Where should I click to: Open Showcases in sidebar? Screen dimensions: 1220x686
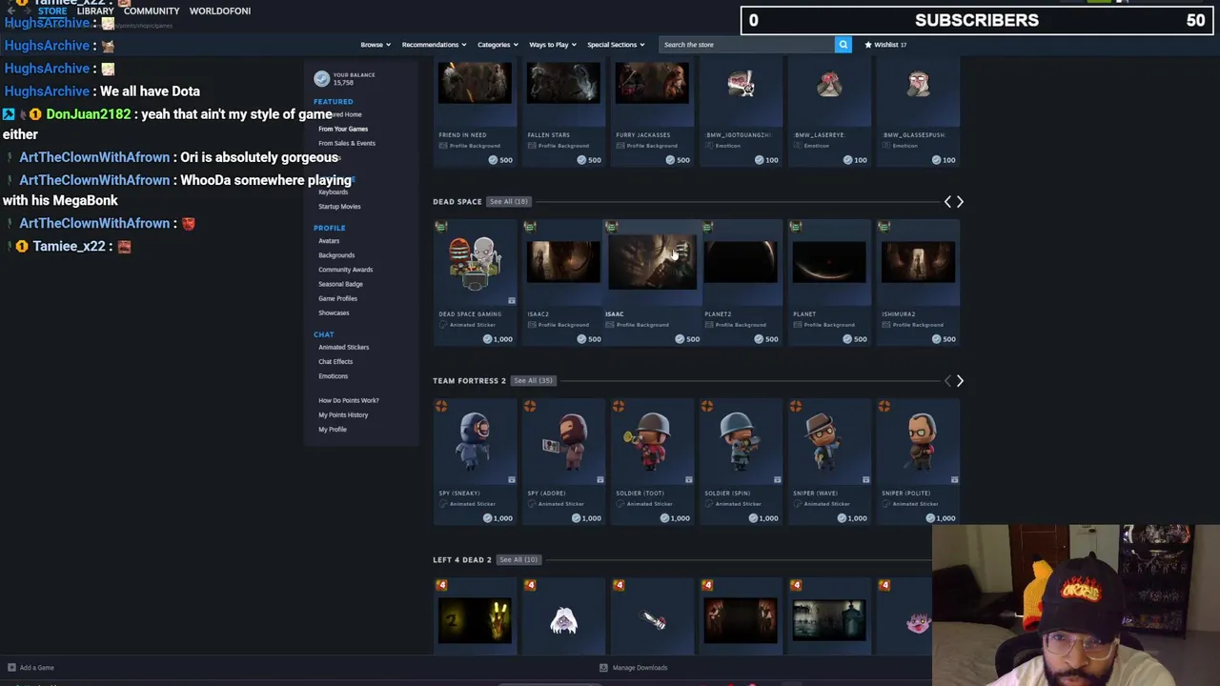coord(334,313)
